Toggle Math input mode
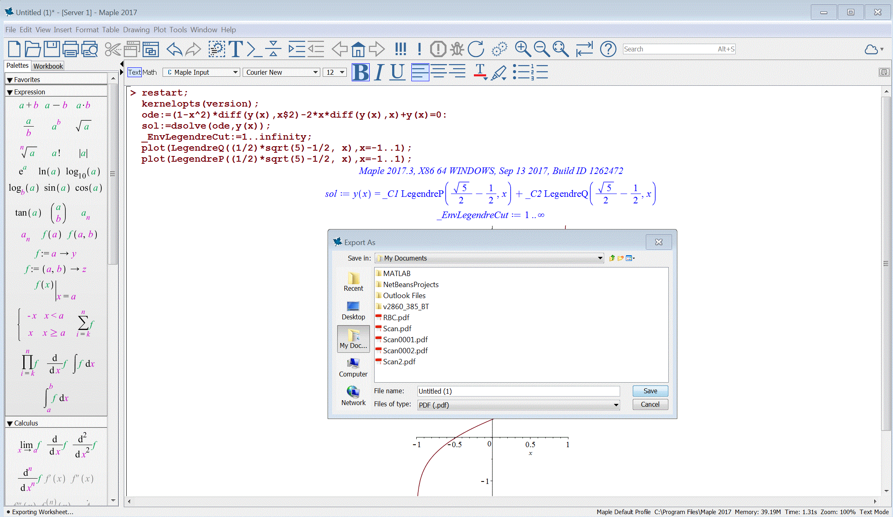This screenshot has height=517, width=893. click(x=150, y=72)
